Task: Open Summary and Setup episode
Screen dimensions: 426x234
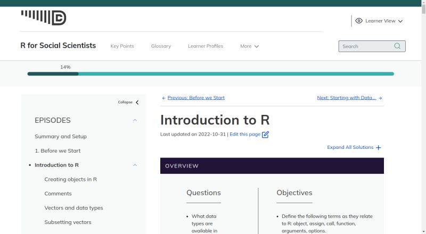Action: point(61,136)
